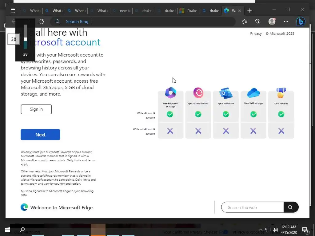Click the X mark under Apps in sidebar
The width and height of the screenshot is (315, 236).
coord(226,131)
